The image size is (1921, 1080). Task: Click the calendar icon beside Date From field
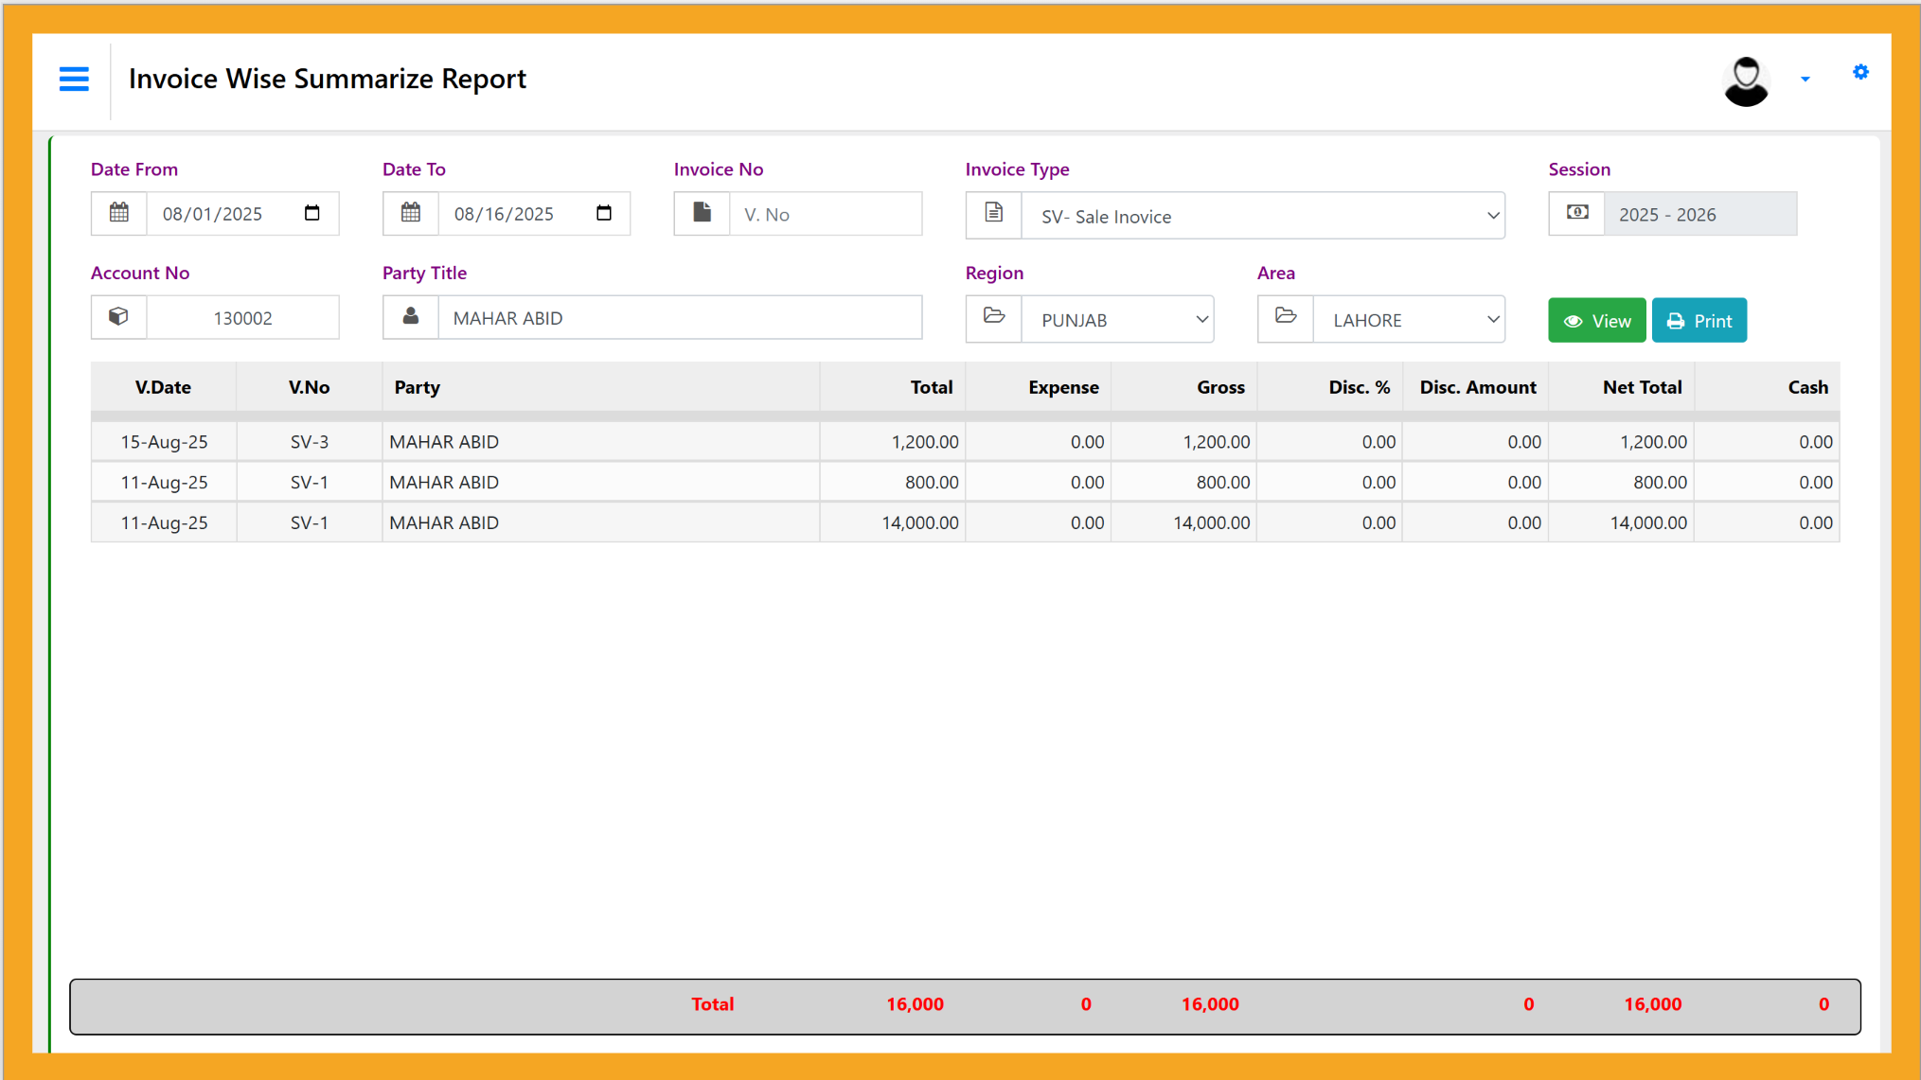coord(119,213)
